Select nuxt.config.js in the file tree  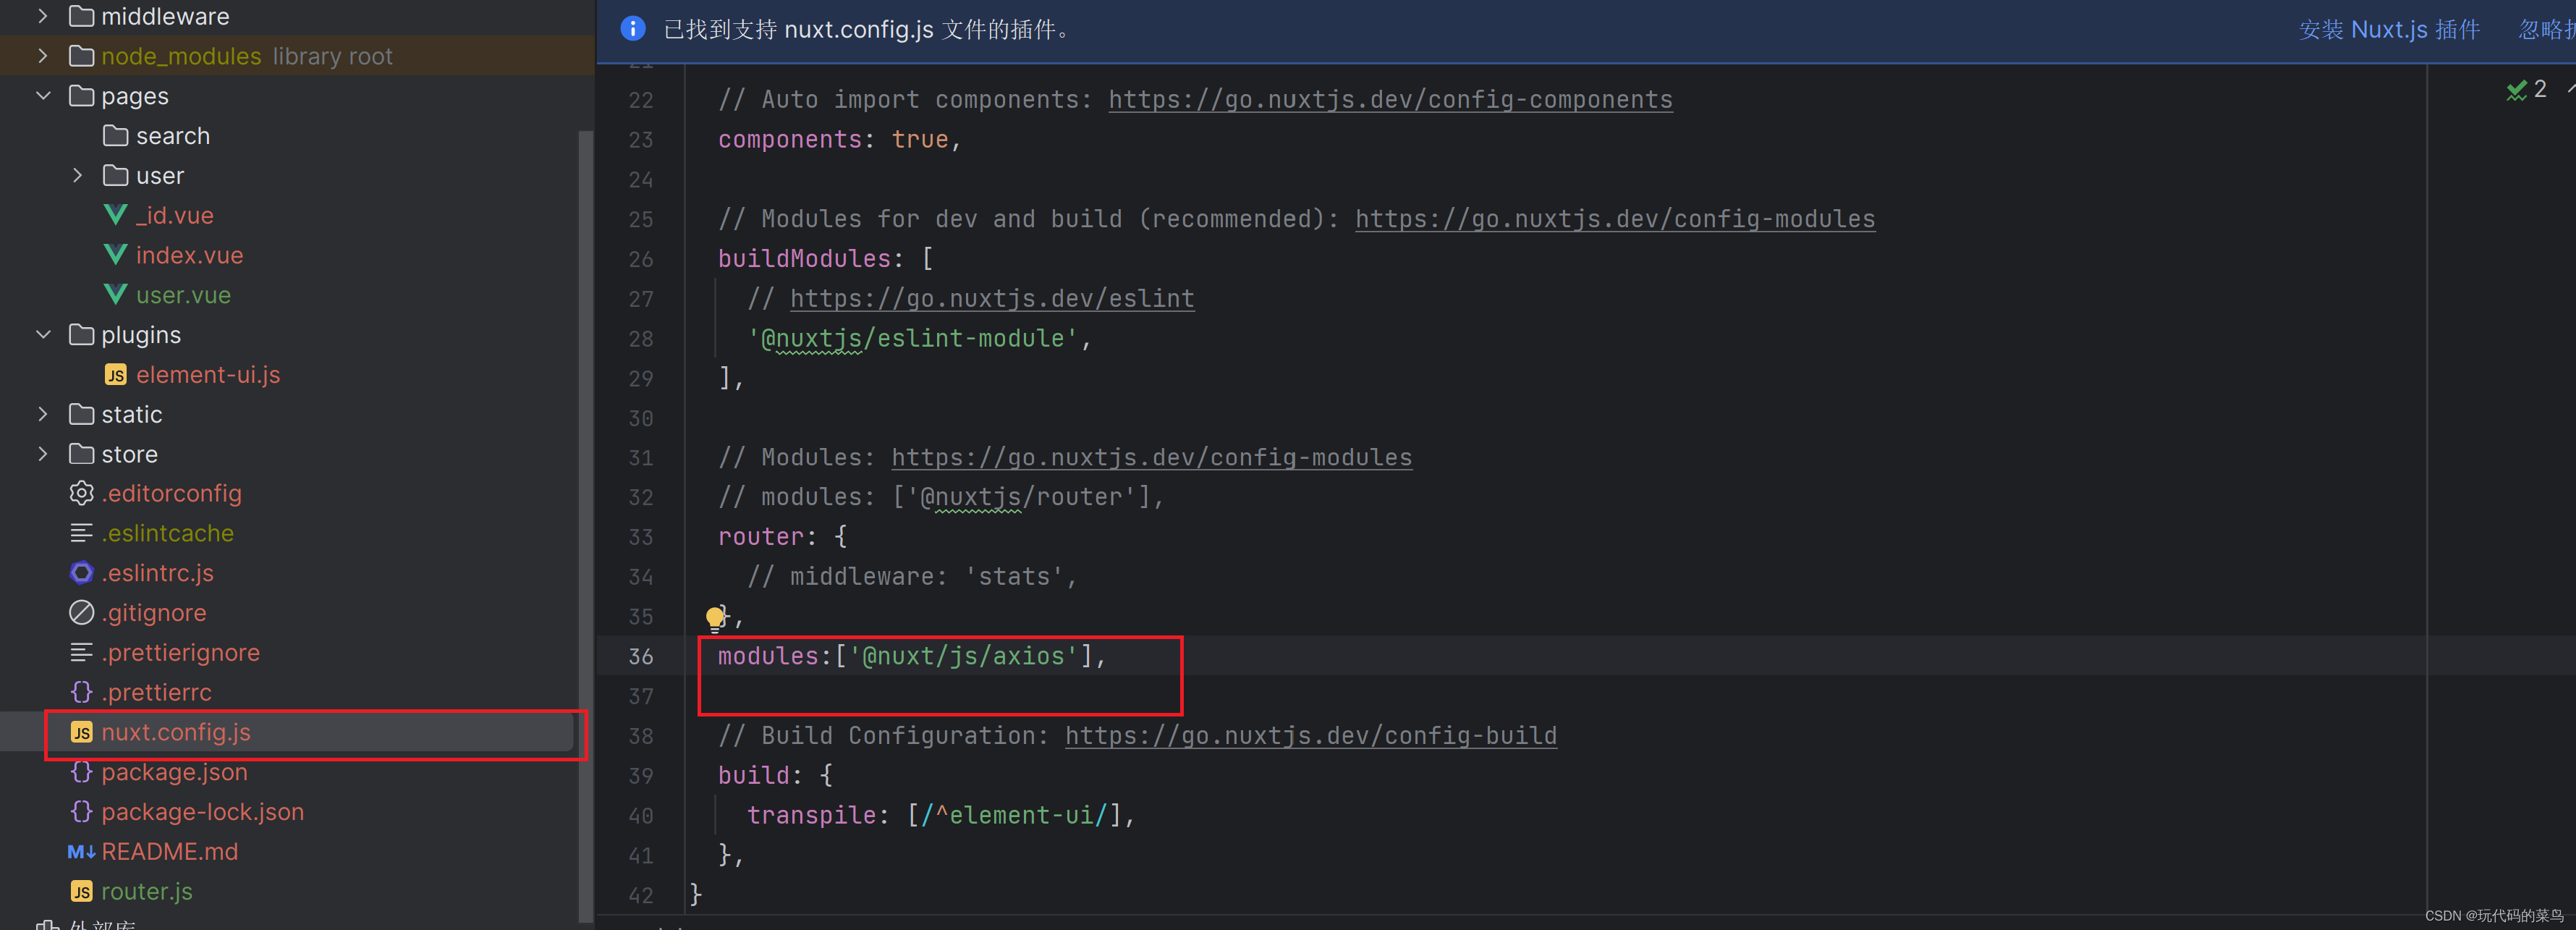pos(176,732)
